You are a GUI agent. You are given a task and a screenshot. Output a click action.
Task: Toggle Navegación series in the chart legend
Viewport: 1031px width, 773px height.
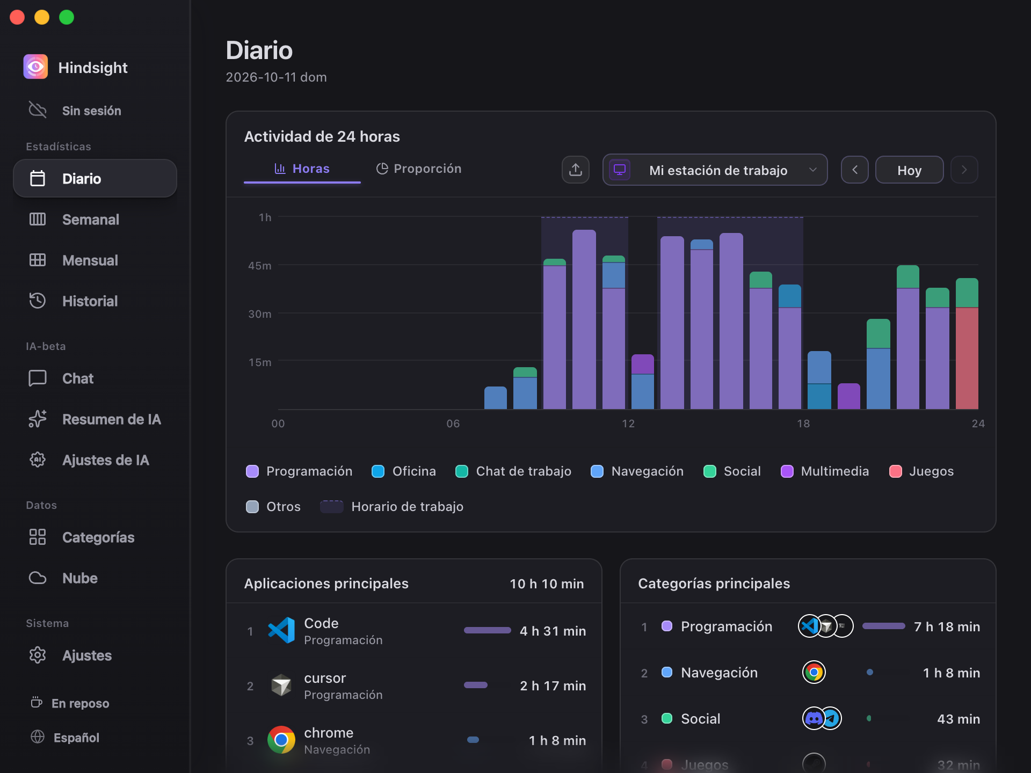(x=637, y=471)
